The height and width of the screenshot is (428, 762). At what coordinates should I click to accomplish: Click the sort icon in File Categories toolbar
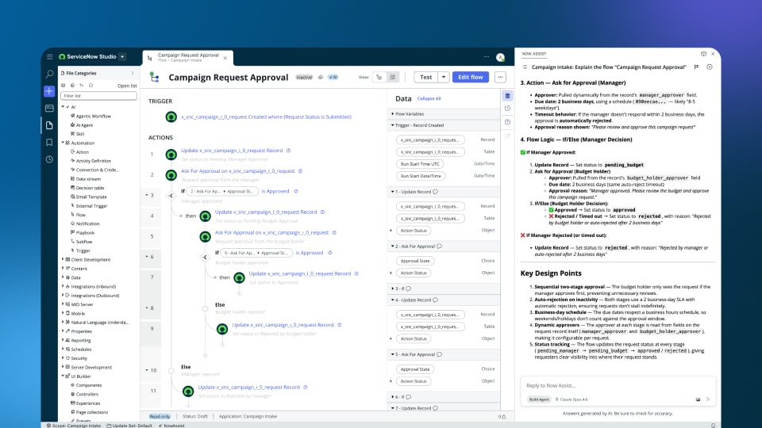(x=81, y=86)
